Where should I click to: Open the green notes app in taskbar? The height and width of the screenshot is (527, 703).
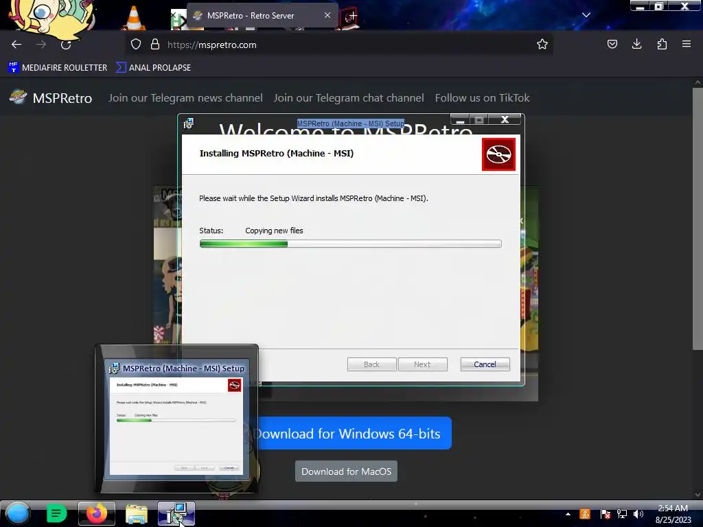pos(56,513)
